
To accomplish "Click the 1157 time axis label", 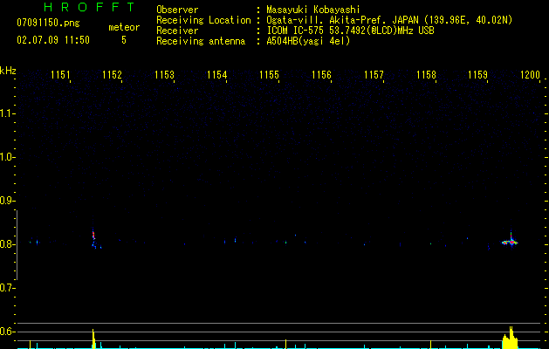I will [374, 74].
